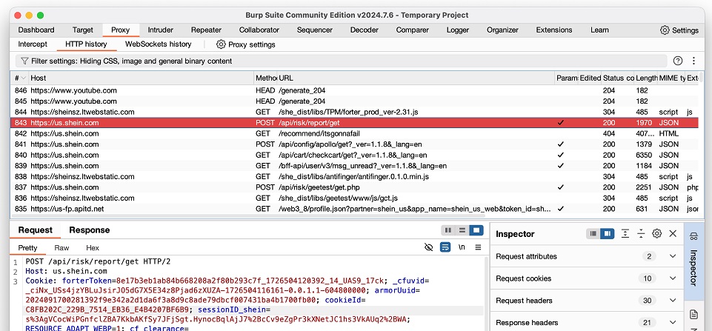The image size is (712, 331).
Task: Select row 844 forter_prod_ver-2.31.js
Action: click(x=354, y=112)
